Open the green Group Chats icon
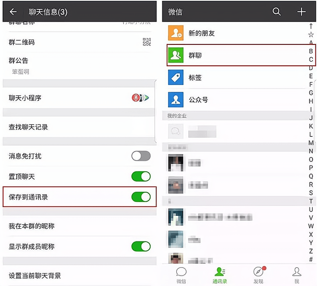This screenshot has height=286, width=317. point(176,55)
